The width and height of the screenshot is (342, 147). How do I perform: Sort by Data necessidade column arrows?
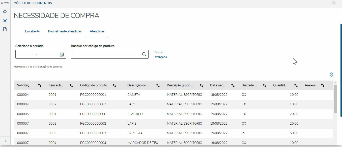(x=233, y=85)
